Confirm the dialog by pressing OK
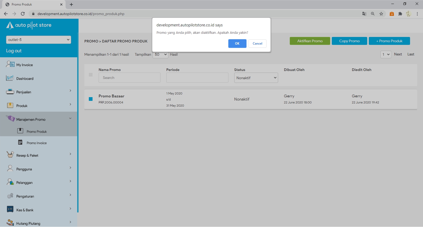This screenshot has height=227, width=423. coord(237,44)
